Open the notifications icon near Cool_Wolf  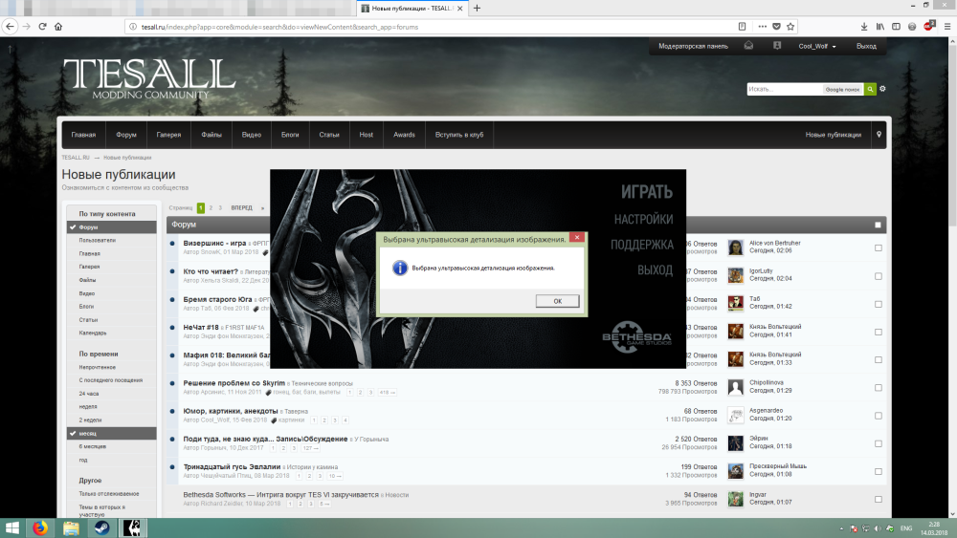777,46
